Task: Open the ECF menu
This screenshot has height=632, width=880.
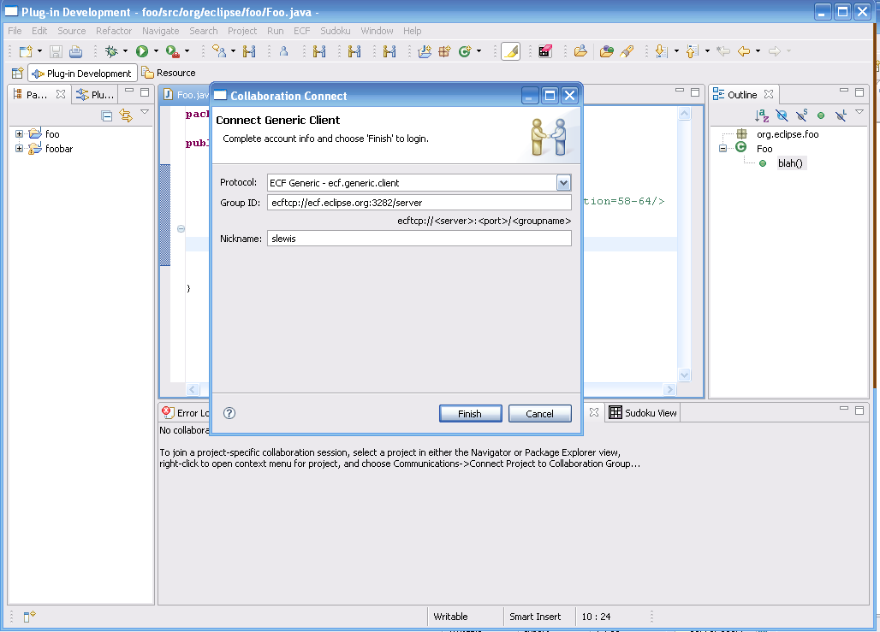Action: tap(302, 31)
